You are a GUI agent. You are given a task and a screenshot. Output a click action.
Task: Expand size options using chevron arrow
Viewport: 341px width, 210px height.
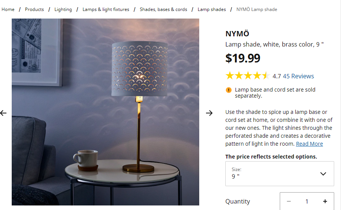[323, 174]
